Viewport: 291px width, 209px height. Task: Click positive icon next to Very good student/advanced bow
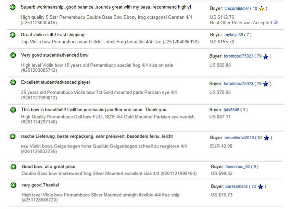coord(13,55)
